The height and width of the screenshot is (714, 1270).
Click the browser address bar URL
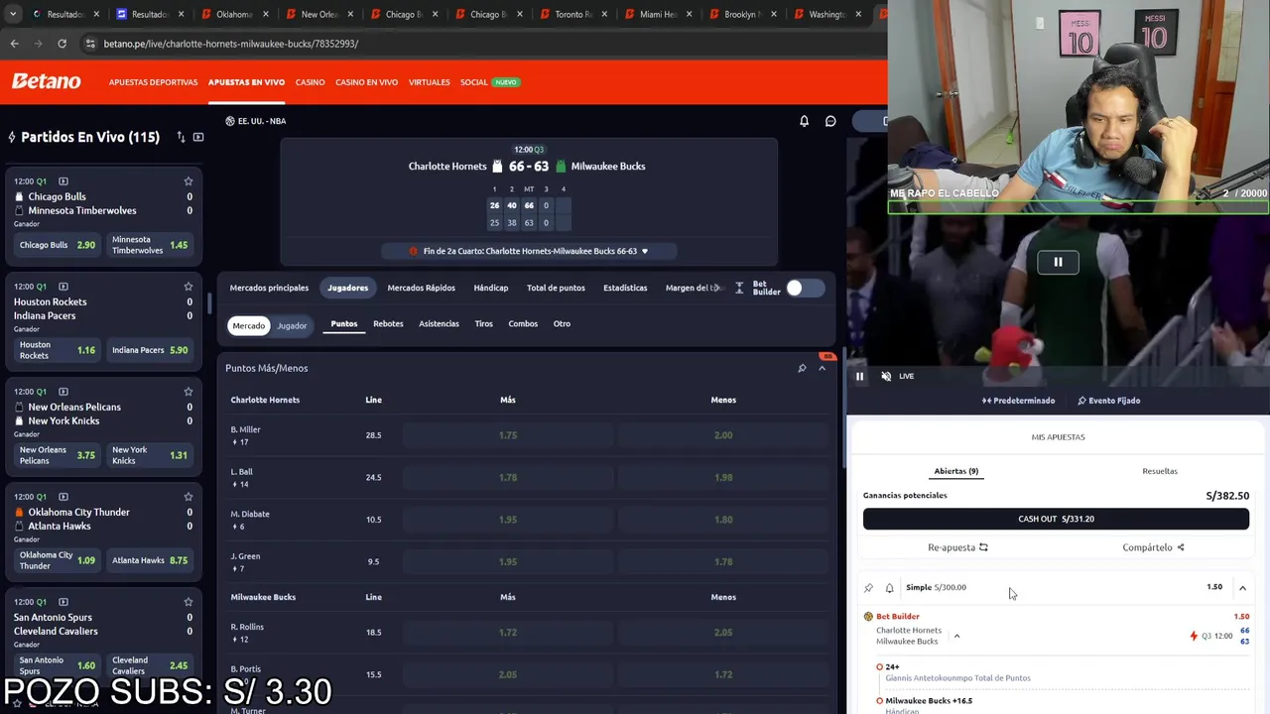click(231, 44)
